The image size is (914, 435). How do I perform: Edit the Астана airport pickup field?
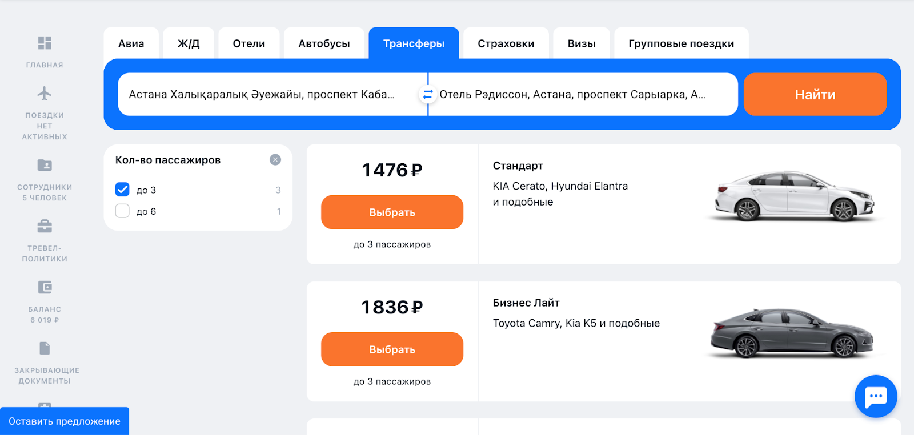[x=268, y=94]
